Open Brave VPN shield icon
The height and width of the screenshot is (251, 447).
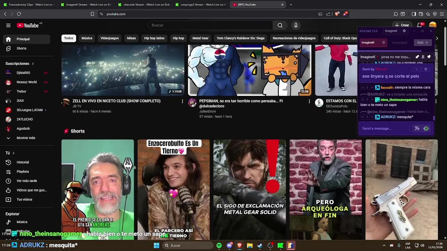click(435, 14)
